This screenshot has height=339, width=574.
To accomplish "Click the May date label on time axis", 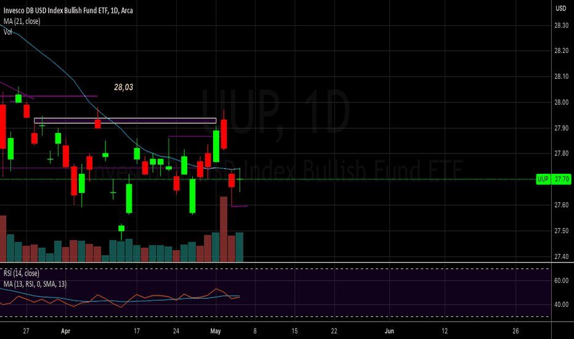I will (x=216, y=331).
